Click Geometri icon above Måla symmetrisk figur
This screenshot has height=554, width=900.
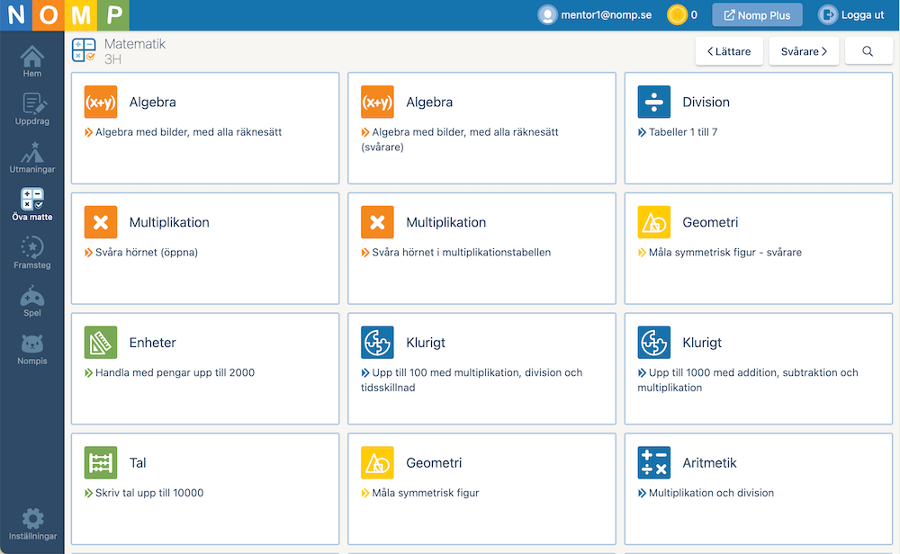377,463
